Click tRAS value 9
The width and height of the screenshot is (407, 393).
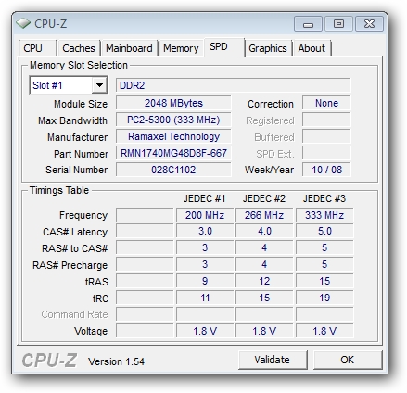(205, 281)
